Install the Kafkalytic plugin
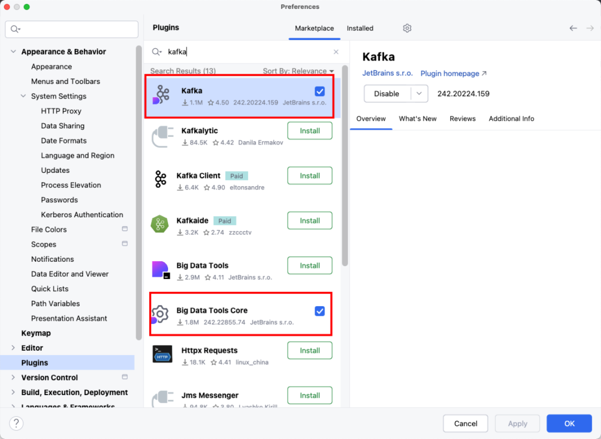601x439 pixels. point(310,131)
